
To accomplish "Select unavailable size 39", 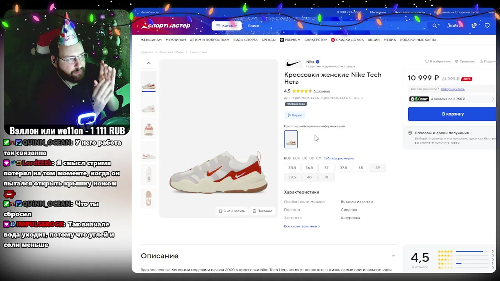I will point(378,167).
